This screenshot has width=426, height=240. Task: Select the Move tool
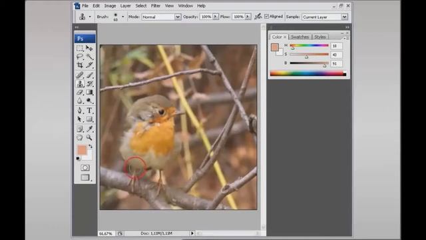click(89, 49)
